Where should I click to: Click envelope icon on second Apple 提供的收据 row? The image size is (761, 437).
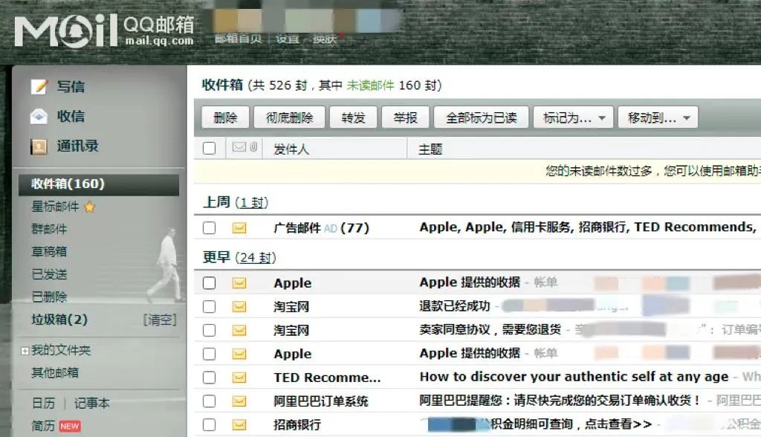tap(239, 354)
